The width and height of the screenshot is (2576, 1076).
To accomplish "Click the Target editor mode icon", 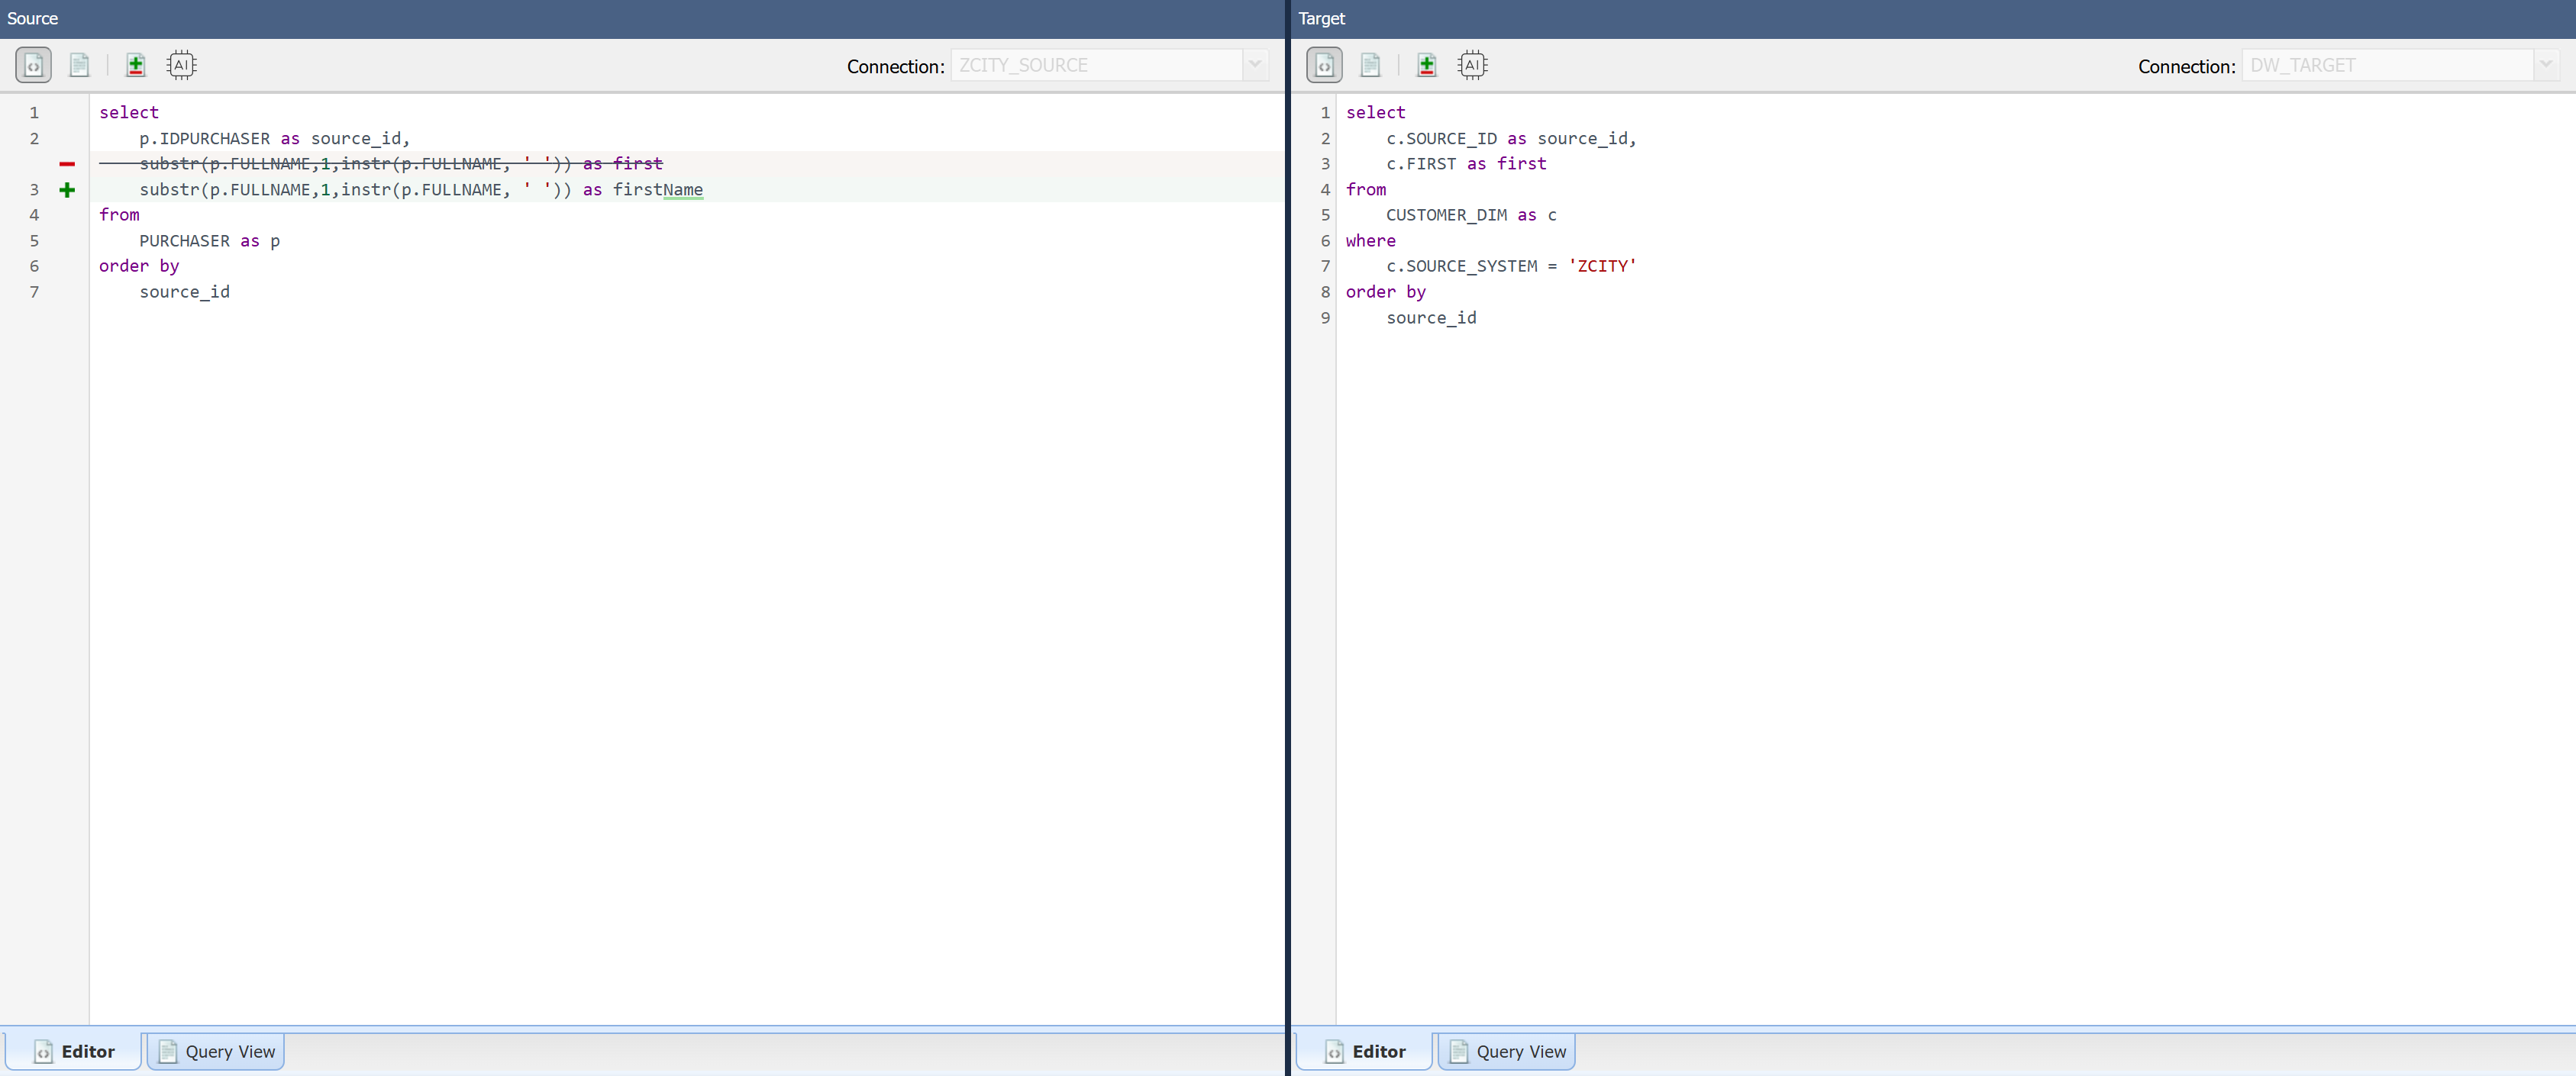I will tap(1324, 65).
